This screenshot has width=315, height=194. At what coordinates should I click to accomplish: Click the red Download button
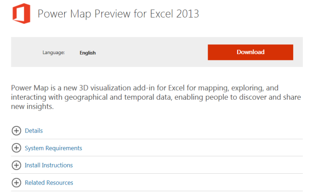pyautogui.click(x=250, y=52)
